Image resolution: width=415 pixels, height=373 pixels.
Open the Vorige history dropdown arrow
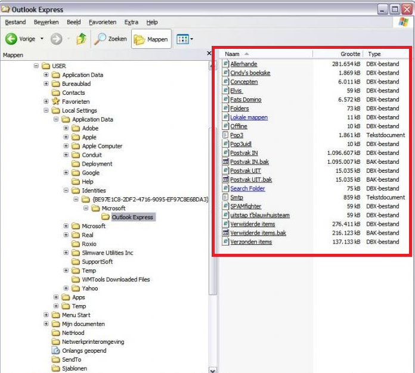tap(42, 39)
